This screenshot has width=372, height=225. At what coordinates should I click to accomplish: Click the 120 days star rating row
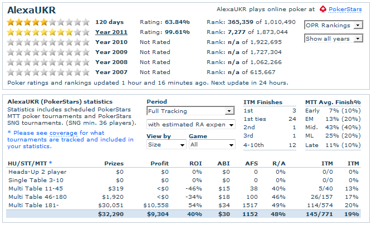coord(47,22)
